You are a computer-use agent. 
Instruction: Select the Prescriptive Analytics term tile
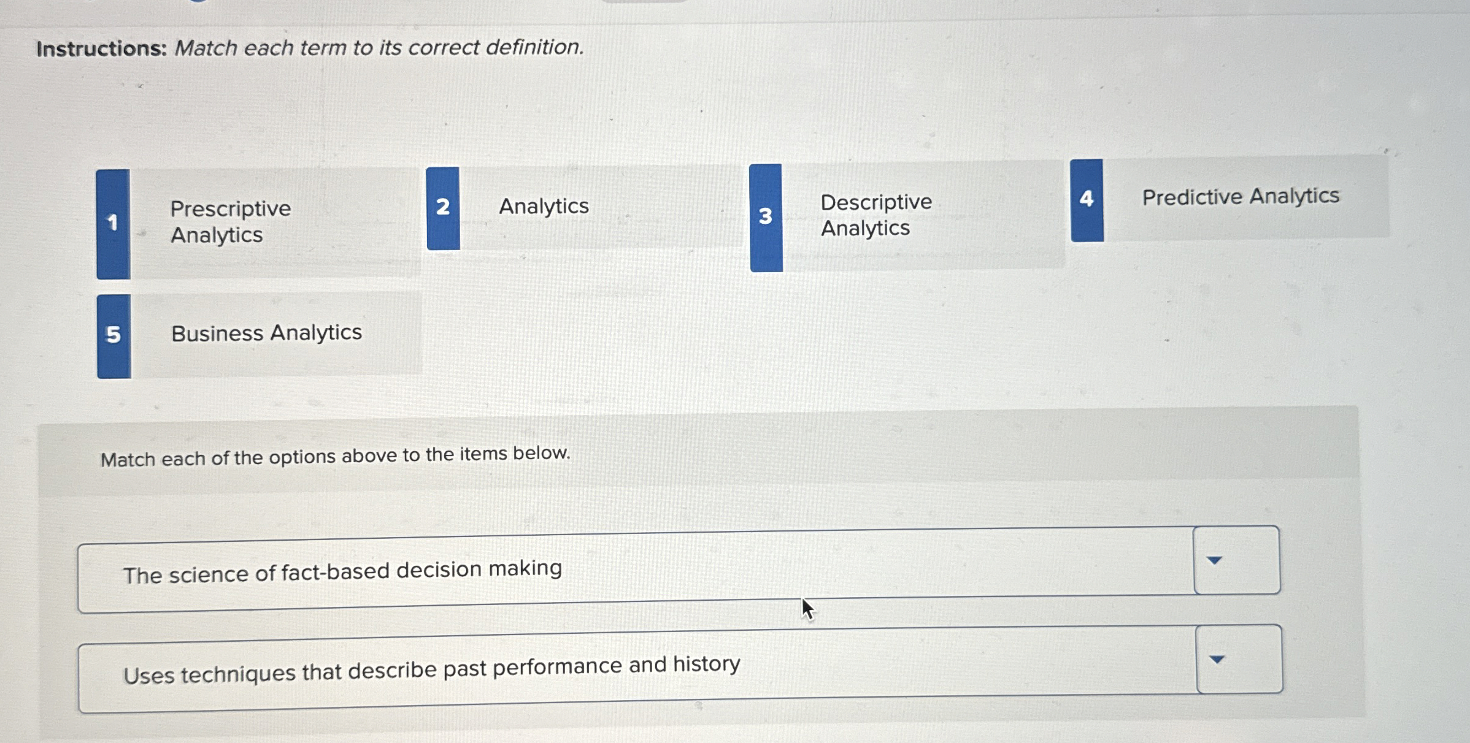click(x=230, y=222)
